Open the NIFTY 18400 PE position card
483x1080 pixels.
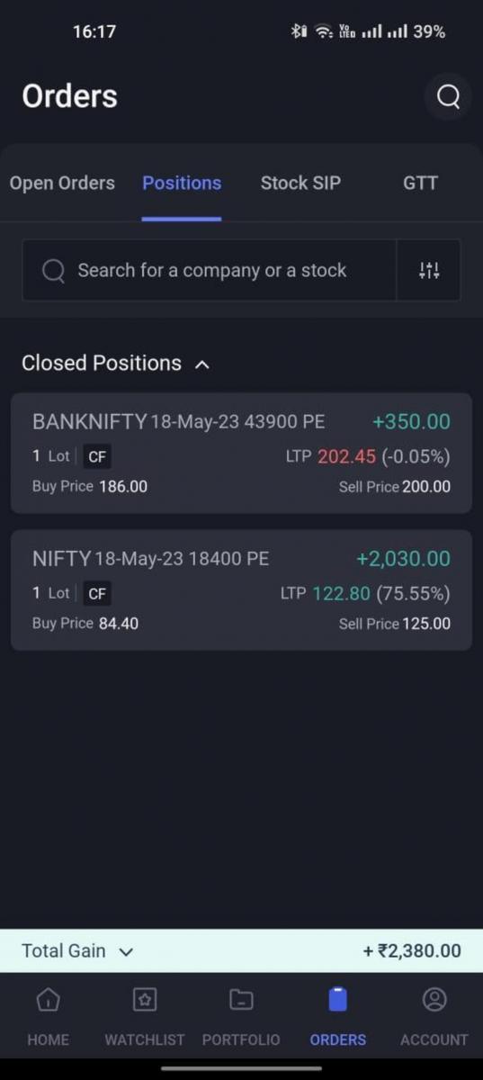[241, 590]
